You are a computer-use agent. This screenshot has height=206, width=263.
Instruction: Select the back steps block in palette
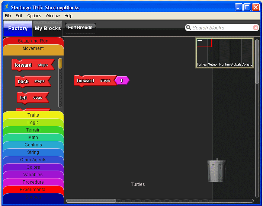point(33,81)
